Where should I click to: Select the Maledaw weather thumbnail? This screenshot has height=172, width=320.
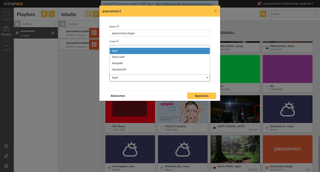183,149
